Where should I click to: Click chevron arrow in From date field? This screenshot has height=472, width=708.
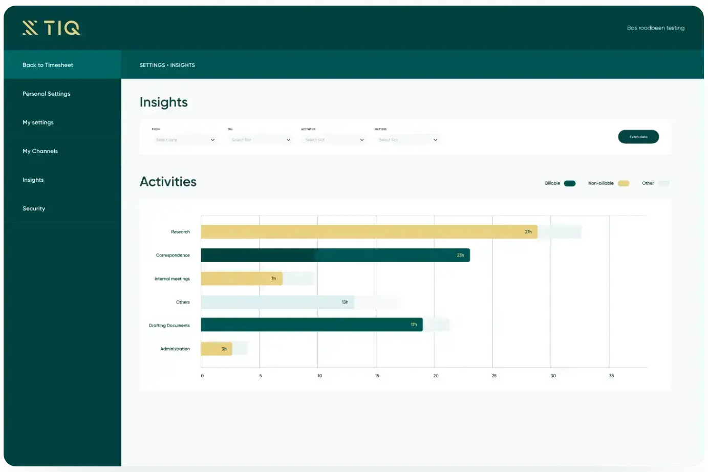212,140
